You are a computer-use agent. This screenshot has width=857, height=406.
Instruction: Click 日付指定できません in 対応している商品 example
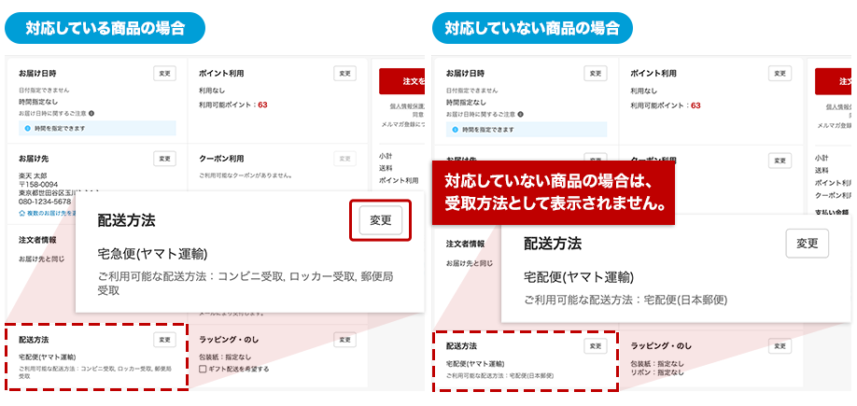(x=44, y=90)
